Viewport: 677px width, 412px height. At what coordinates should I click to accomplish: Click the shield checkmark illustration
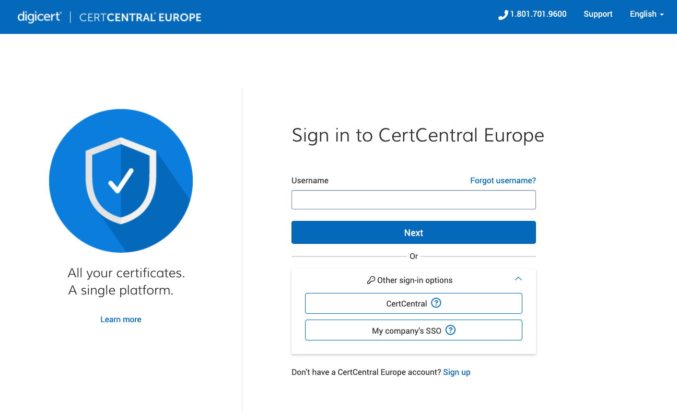point(121,181)
